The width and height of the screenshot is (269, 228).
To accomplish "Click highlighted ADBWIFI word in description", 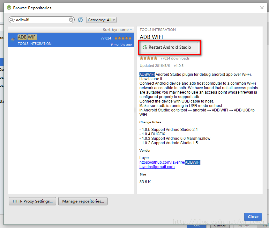I will tap(147, 75).
